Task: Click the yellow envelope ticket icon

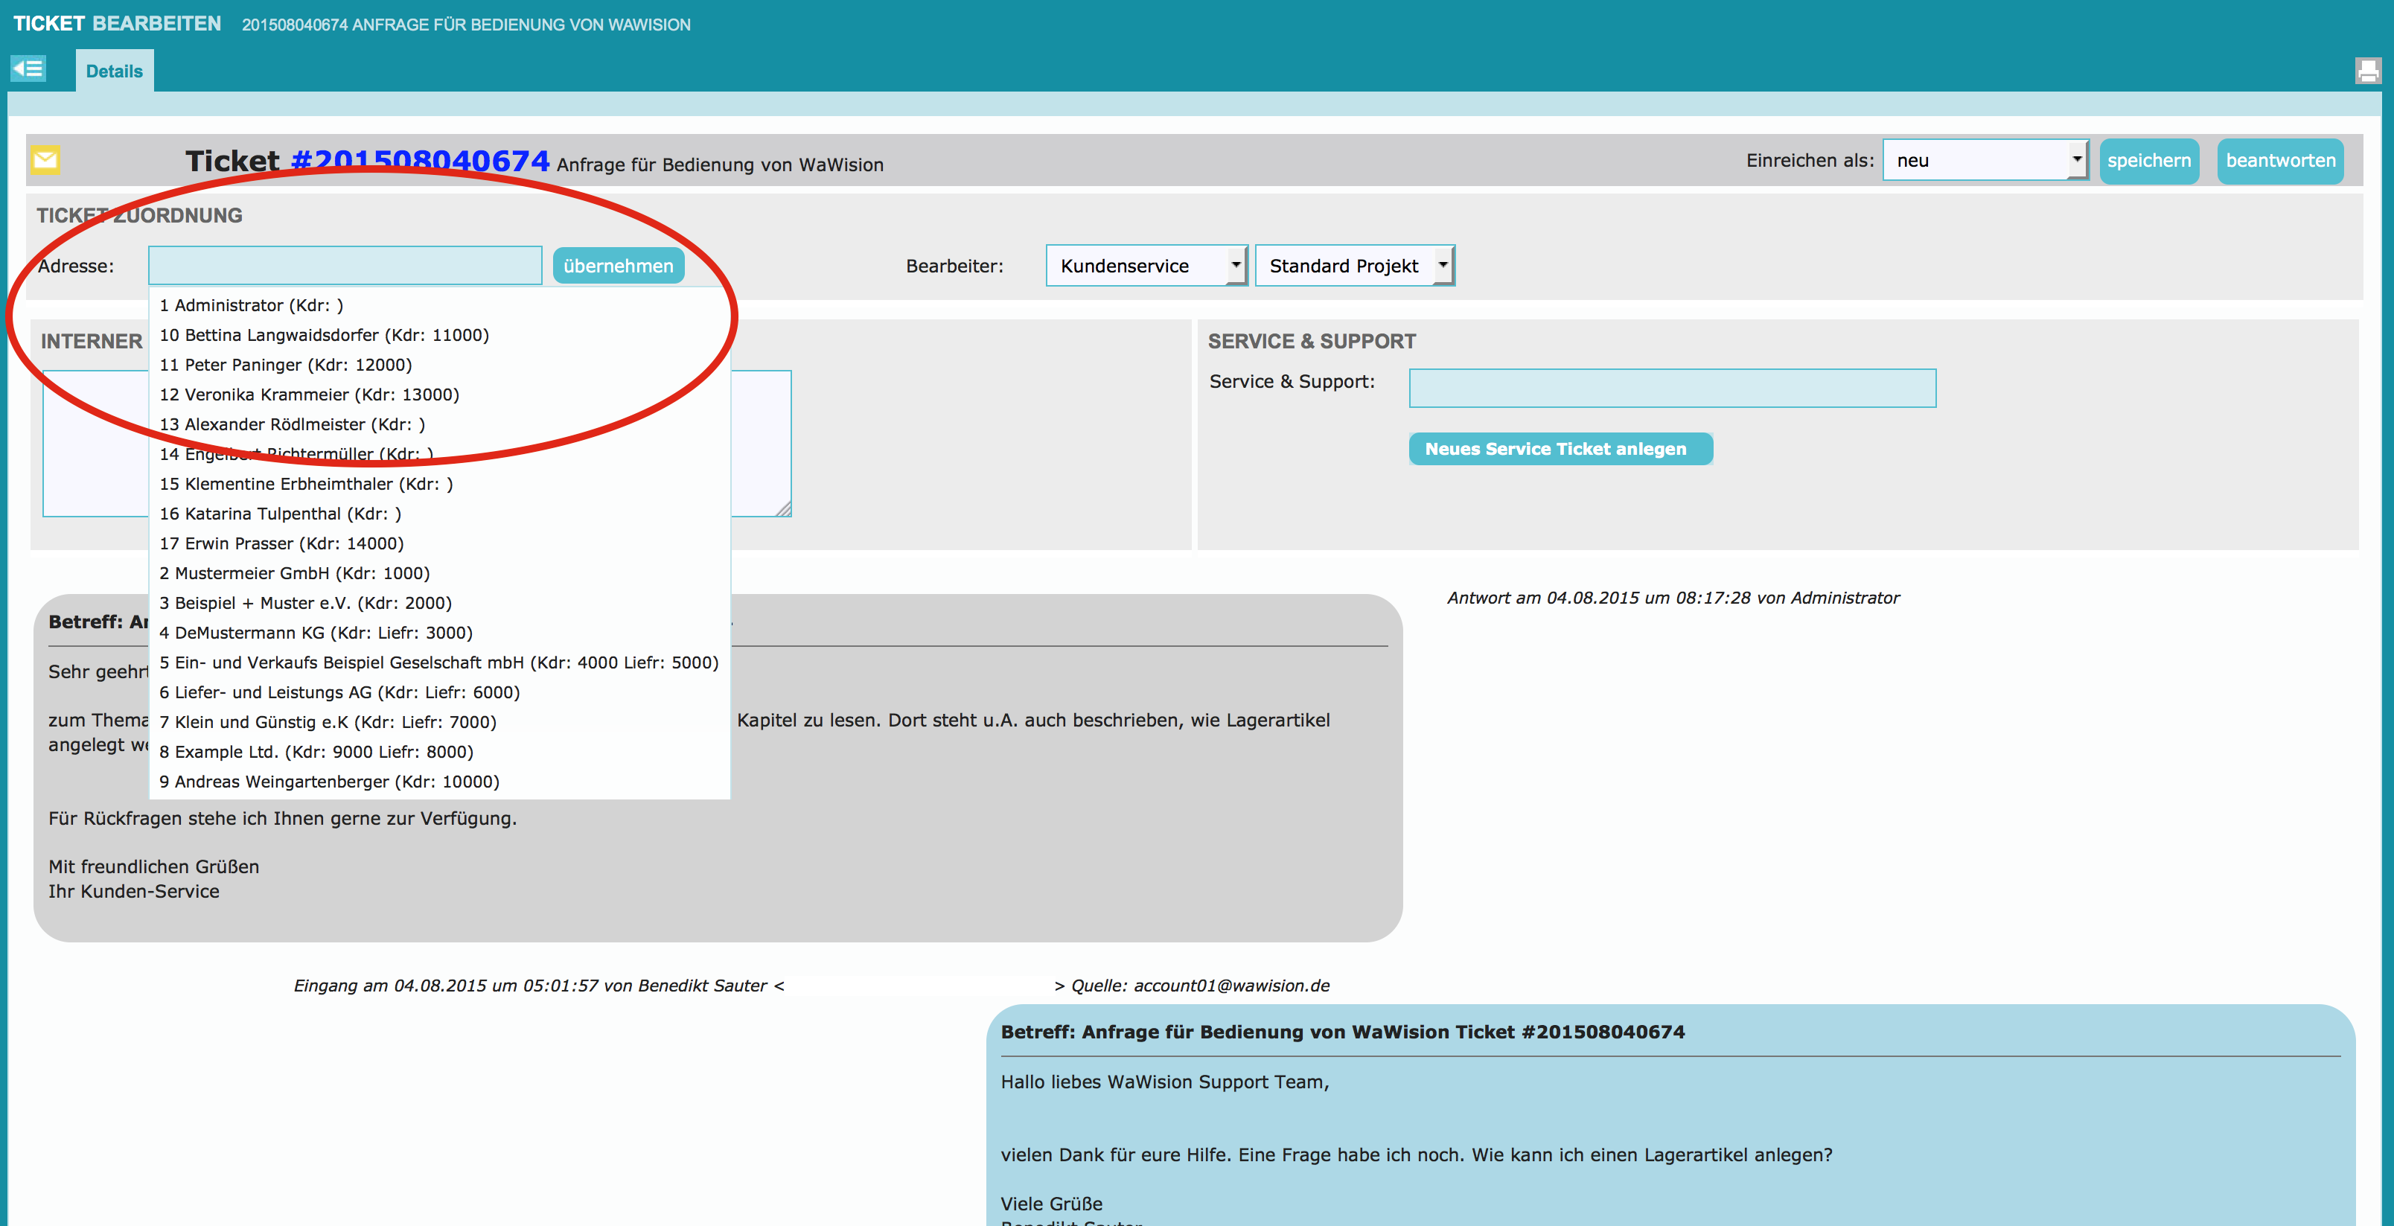Action: pyautogui.click(x=45, y=160)
